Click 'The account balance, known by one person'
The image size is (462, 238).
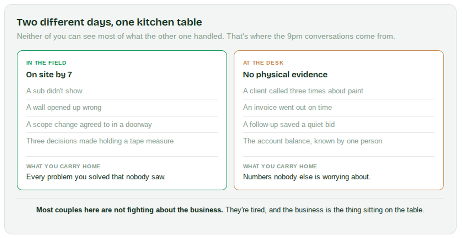[x=338, y=141]
